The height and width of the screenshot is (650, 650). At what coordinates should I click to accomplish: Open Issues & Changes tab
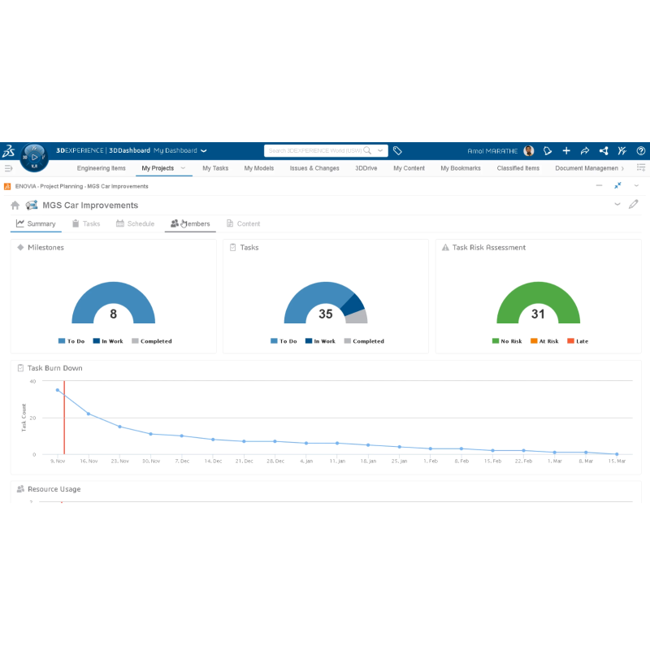(x=314, y=168)
